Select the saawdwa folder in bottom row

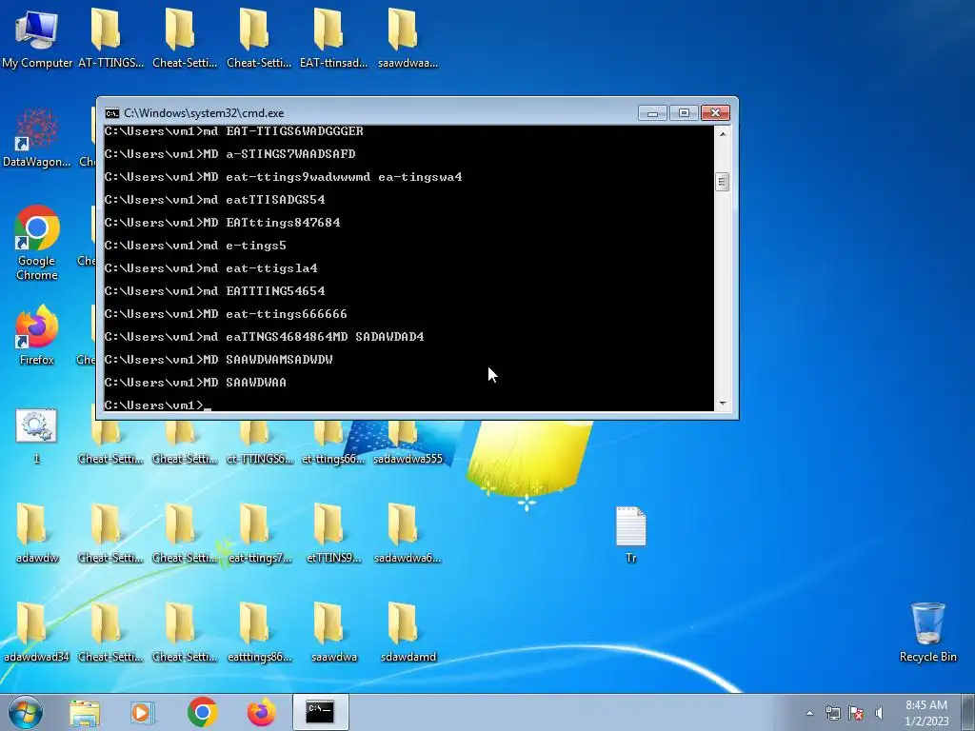(x=333, y=632)
